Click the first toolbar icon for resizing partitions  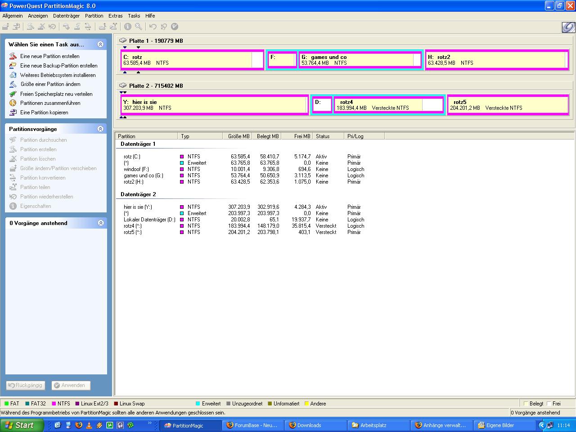(6, 27)
